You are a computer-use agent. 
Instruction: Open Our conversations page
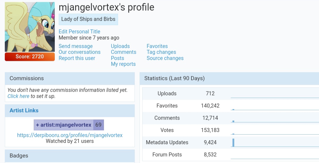79,52
